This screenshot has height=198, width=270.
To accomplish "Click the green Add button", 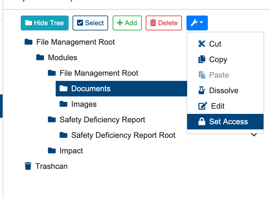I will point(127,23).
